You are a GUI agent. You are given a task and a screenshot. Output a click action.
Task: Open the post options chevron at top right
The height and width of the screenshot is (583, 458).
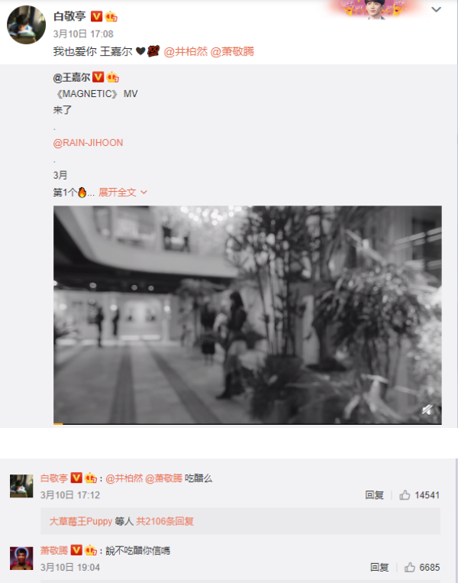(x=436, y=10)
